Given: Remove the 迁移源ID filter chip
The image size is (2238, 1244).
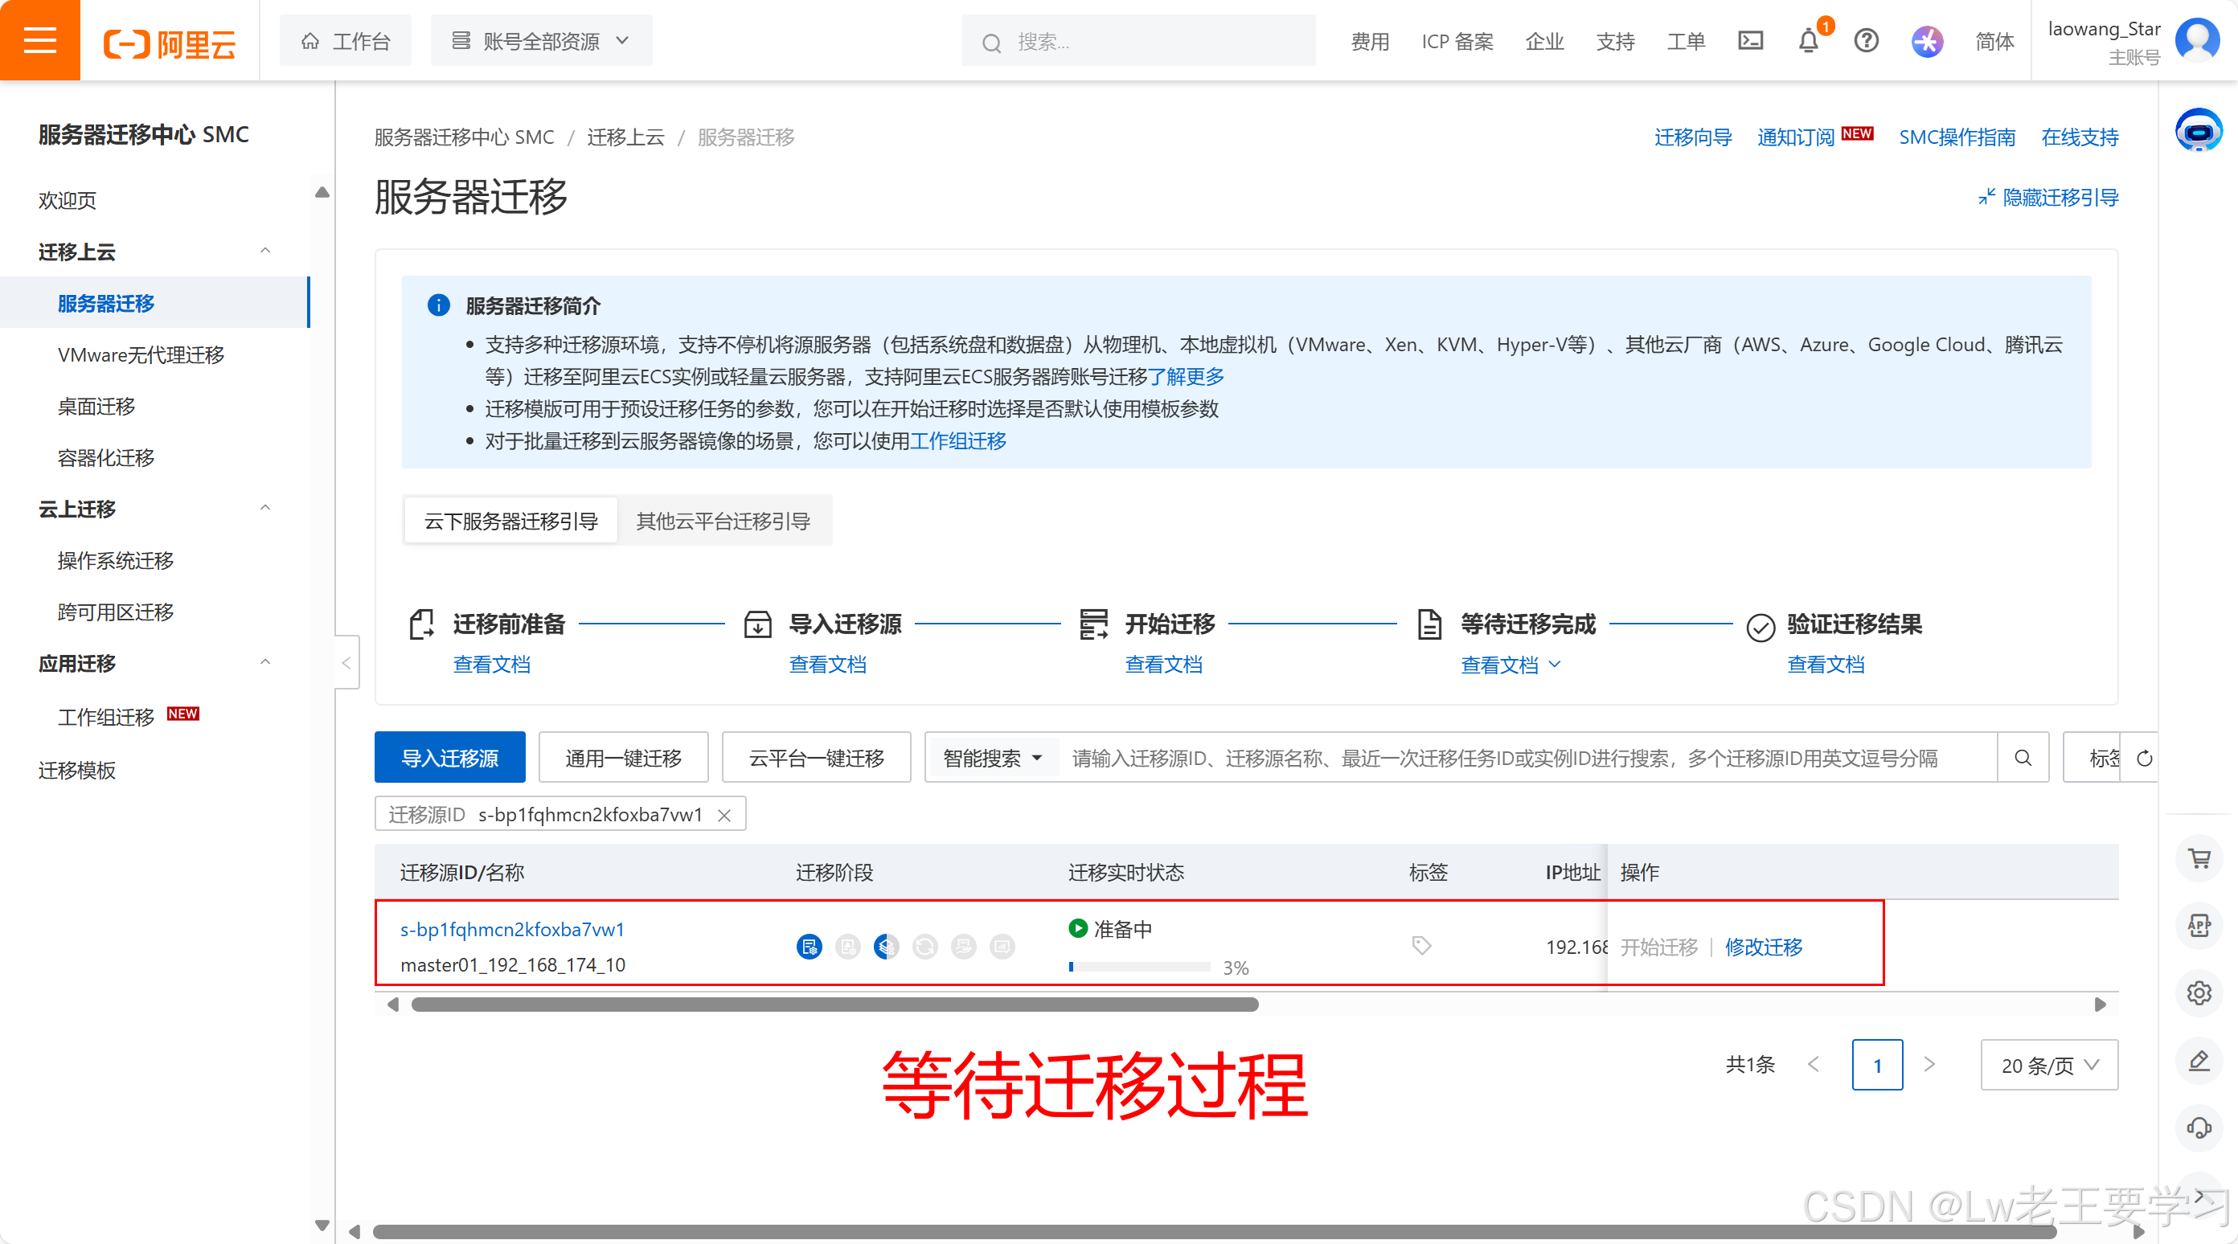Looking at the screenshot, I should (x=723, y=815).
